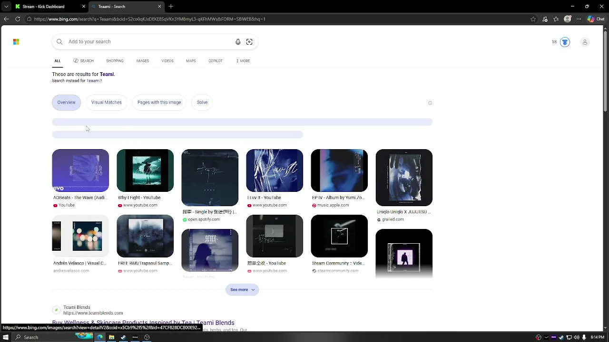Open the Steam Community video thumbnail
This screenshot has height=342, width=609.
point(339,236)
